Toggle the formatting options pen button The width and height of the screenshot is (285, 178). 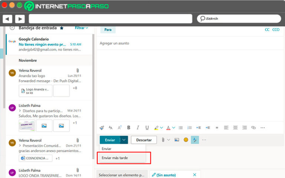point(195,140)
